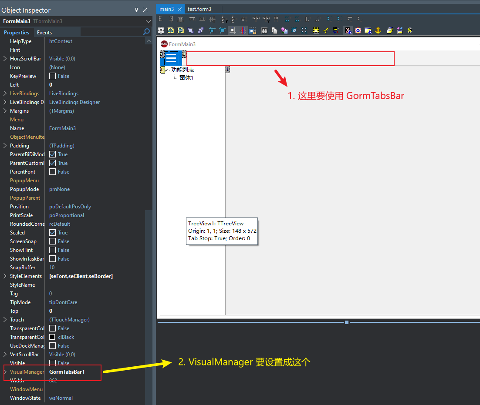This screenshot has height=405, width=480.
Task: Click the wsNormal WindowState value
Action: click(61, 398)
